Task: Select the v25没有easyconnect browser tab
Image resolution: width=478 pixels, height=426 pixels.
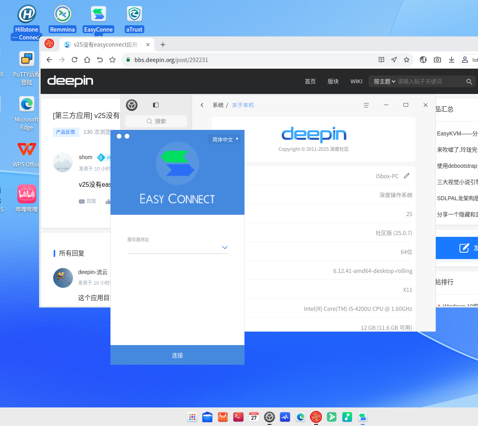Action: [107, 45]
